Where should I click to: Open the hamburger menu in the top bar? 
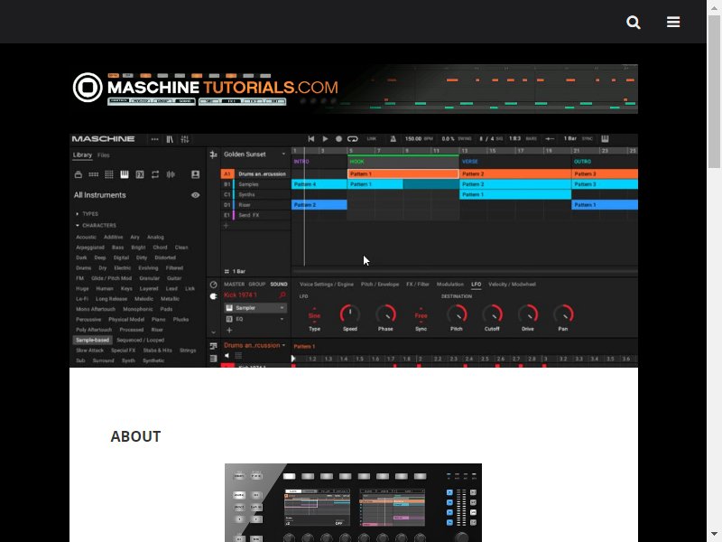click(x=673, y=22)
